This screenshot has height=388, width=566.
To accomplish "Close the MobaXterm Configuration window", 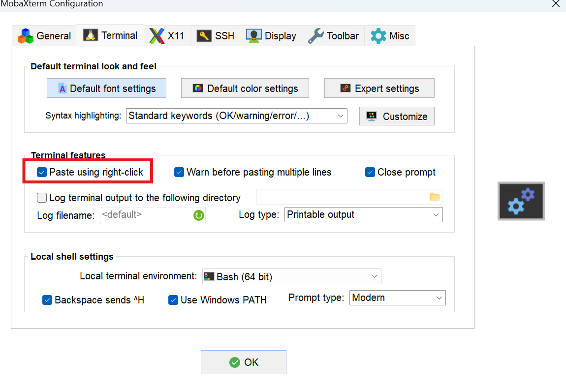I will click(x=556, y=4).
